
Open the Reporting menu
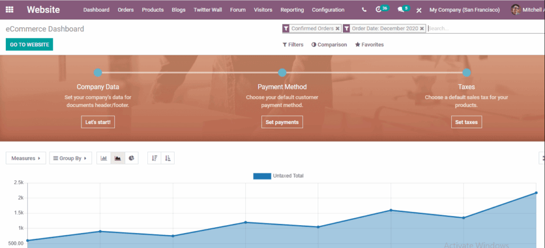pos(292,10)
